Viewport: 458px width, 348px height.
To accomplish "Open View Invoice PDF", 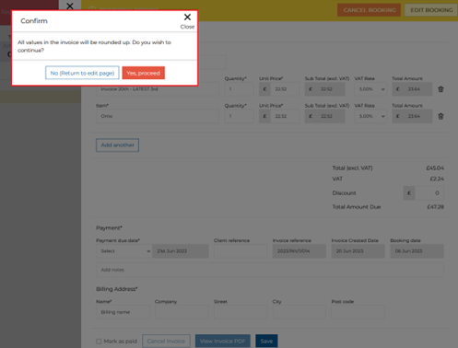I will point(223,341).
